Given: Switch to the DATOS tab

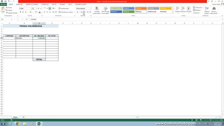Looking at the screenshot, I should point(54,5).
